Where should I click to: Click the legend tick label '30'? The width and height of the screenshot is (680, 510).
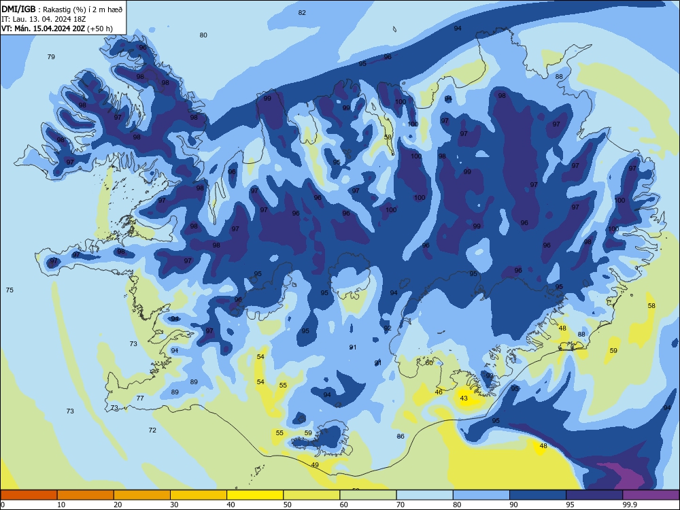(x=174, y=505)
